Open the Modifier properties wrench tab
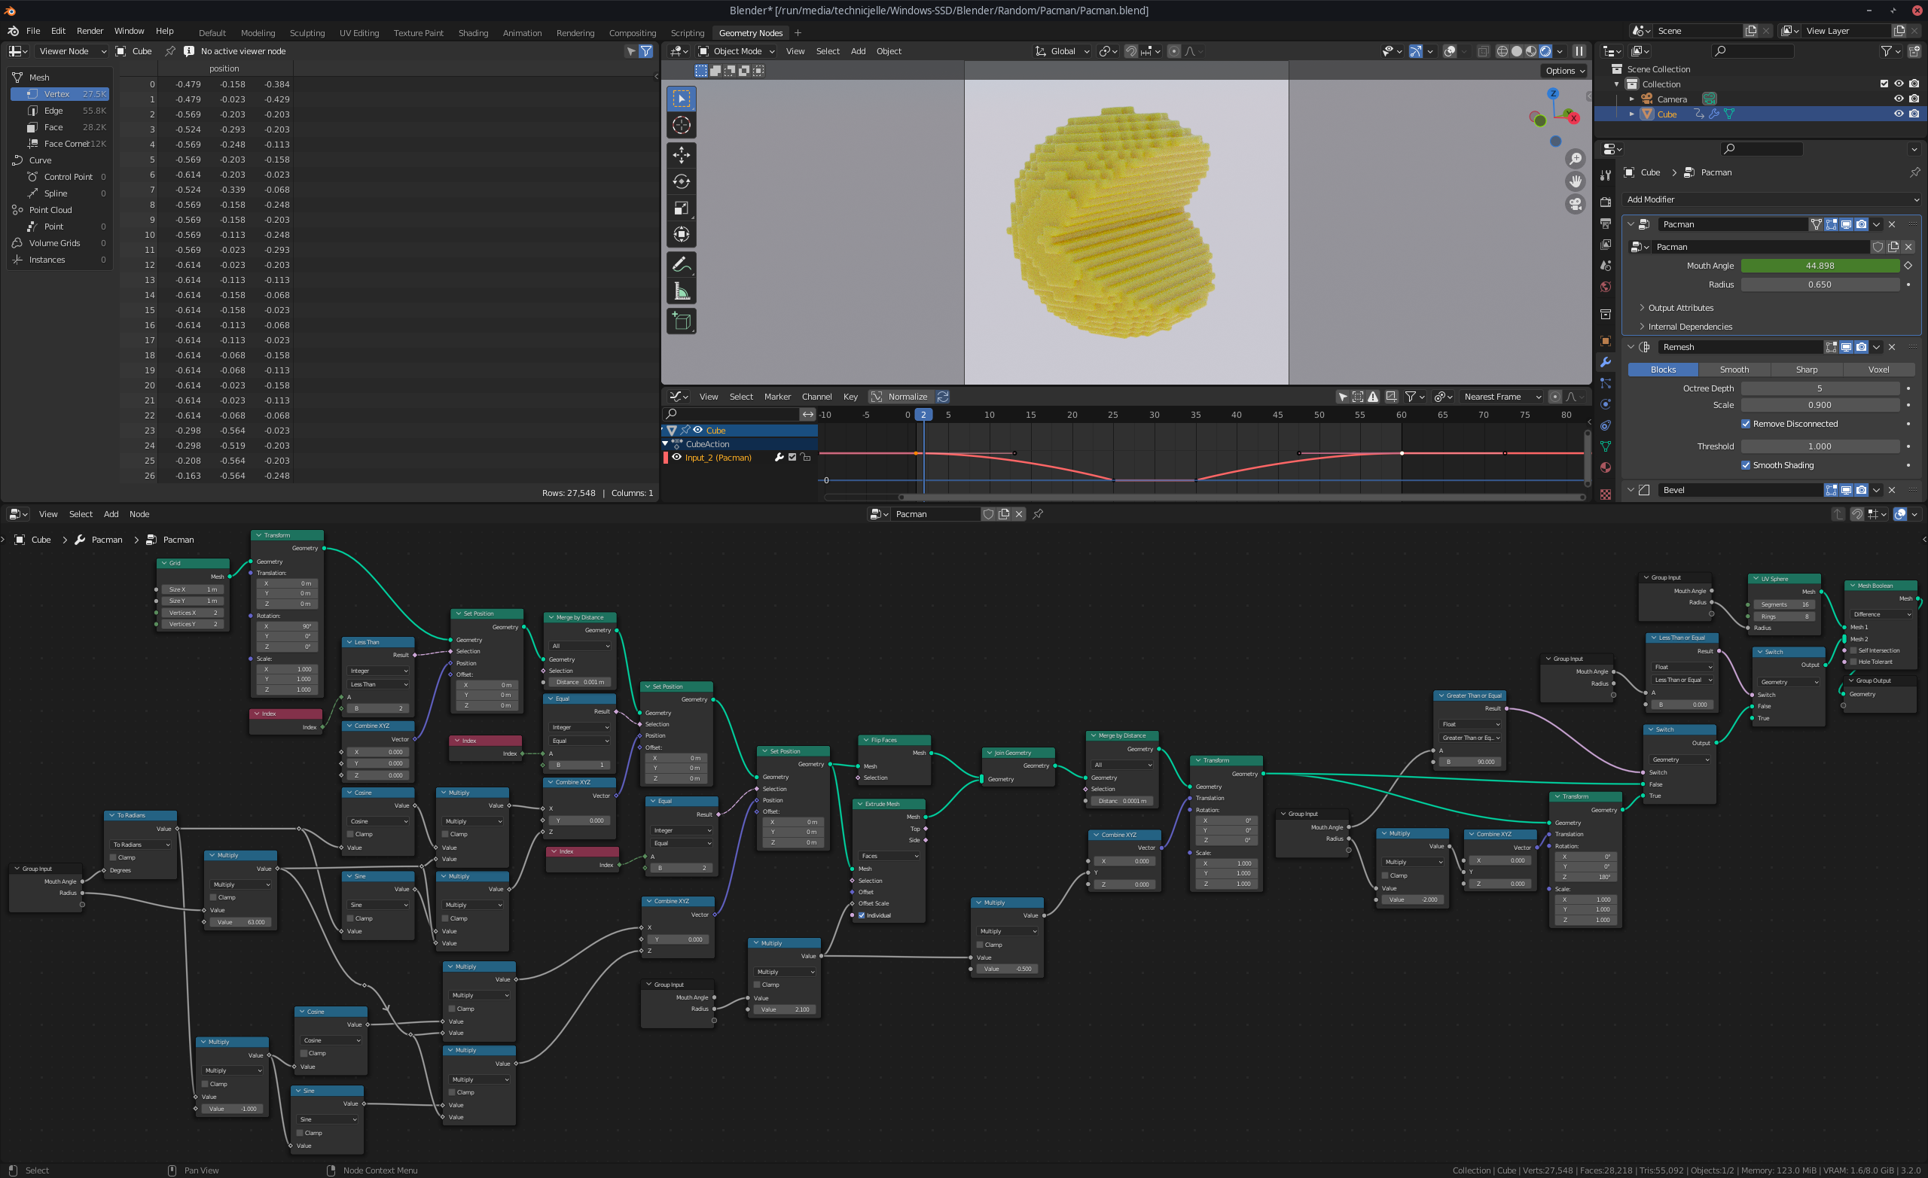The image size is (1928, 1178). pos(1605,362)
